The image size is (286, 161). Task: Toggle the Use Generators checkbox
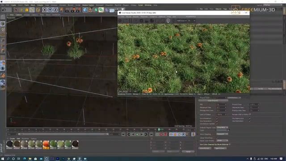(x=217, y=121)
